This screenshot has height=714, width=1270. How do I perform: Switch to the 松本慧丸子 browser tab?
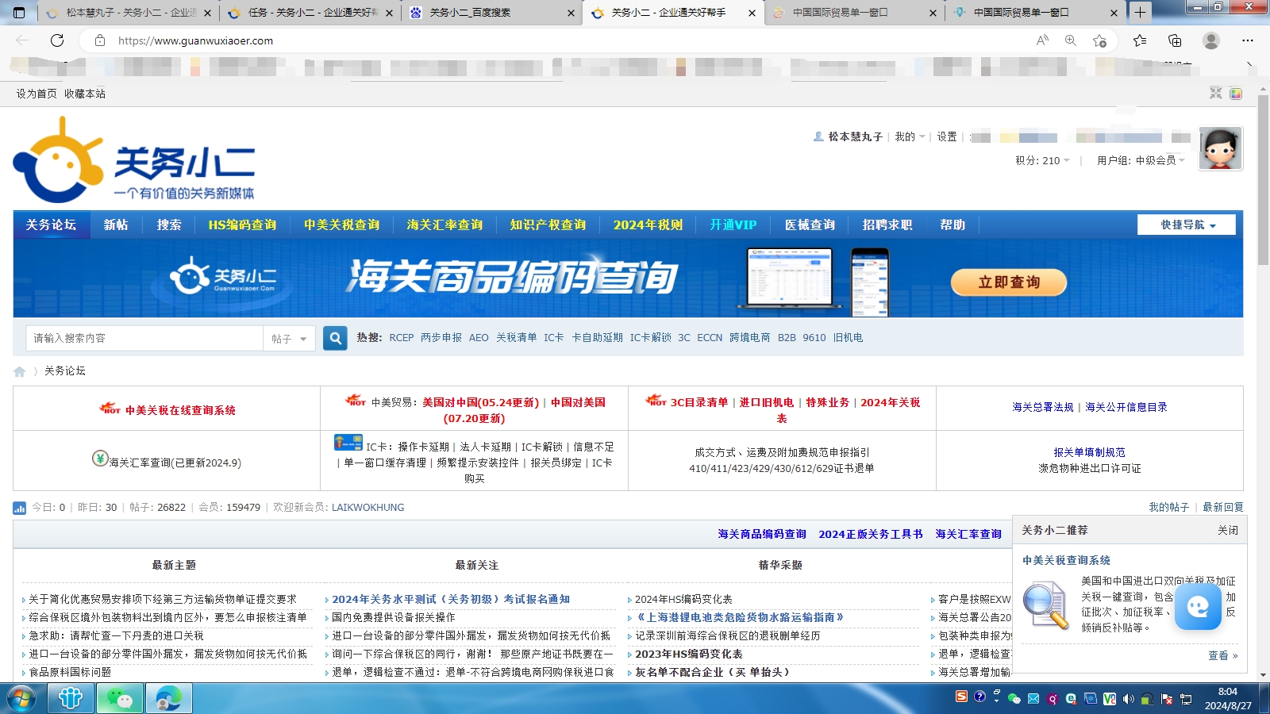(x=129, y=13)
